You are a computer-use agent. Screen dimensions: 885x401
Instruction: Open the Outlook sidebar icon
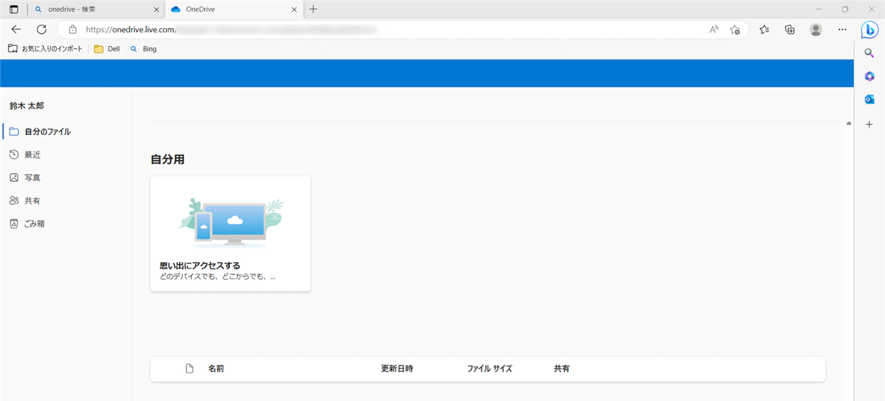(x=869, y=99)
